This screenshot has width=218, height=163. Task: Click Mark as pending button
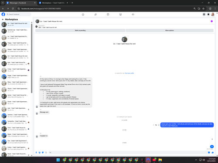point(80,30)
